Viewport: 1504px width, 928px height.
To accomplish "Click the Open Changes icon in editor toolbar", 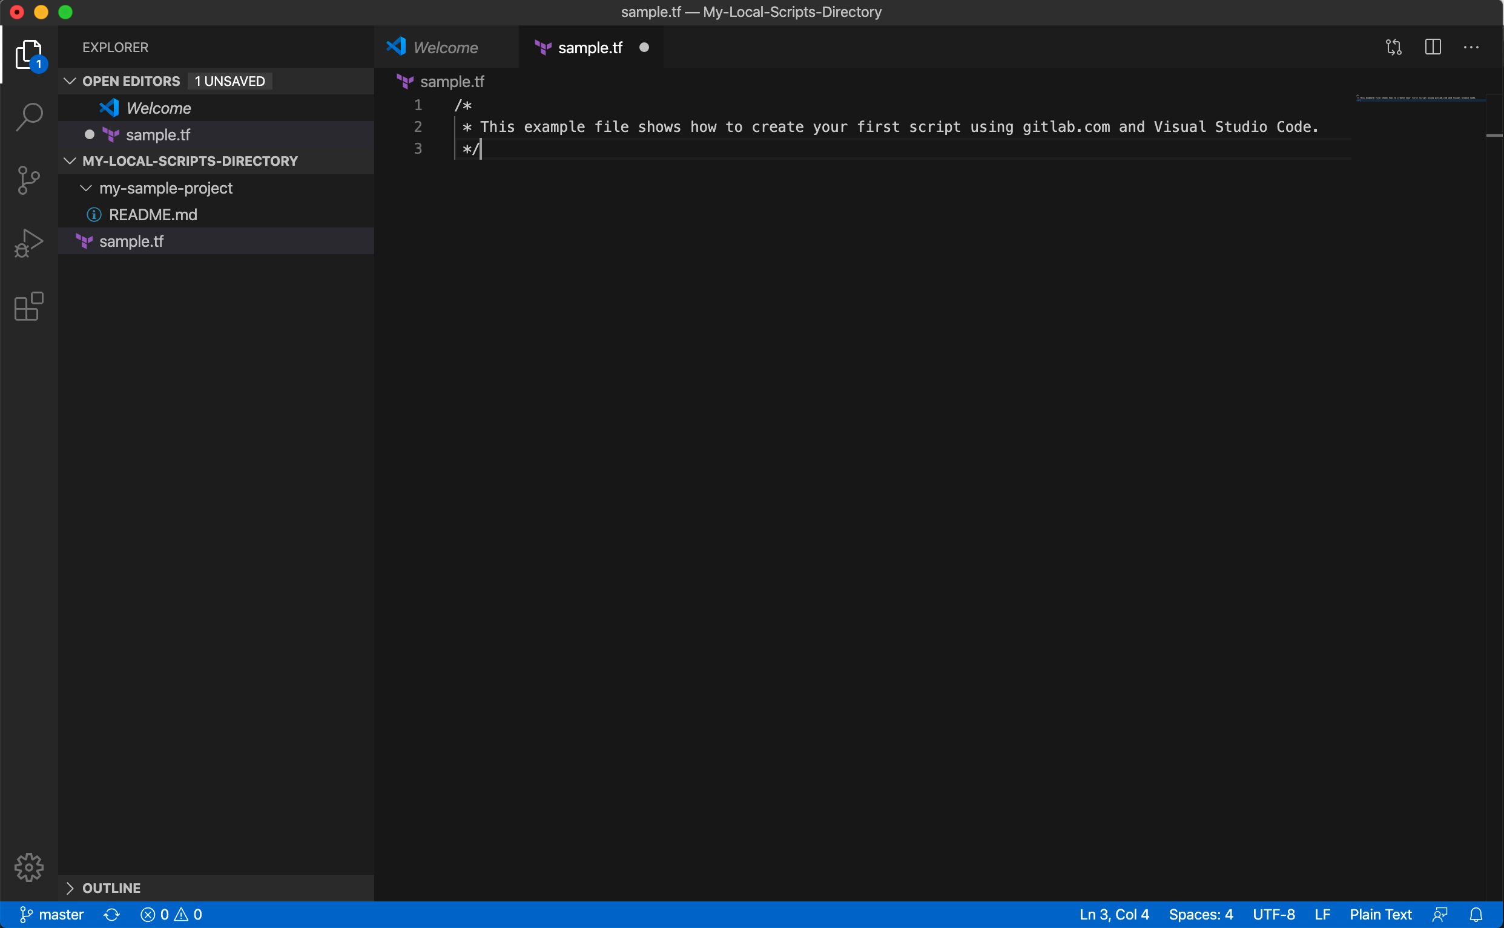I will point(1393,47).
